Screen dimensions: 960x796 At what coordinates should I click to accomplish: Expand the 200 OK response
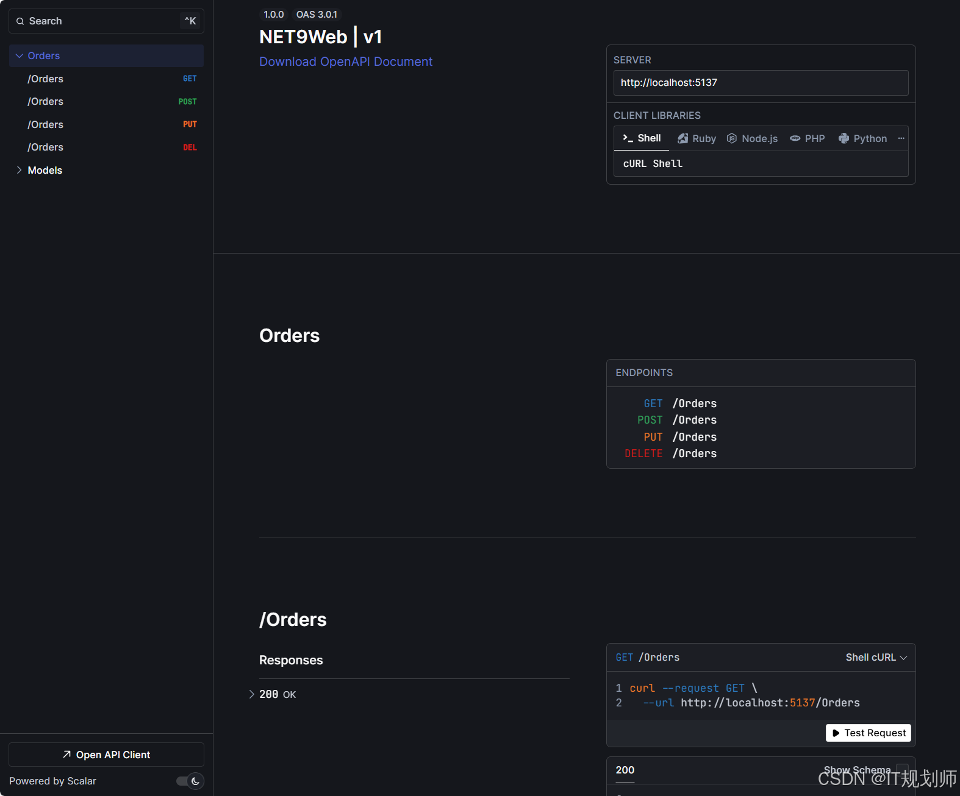tap(272, 694)
